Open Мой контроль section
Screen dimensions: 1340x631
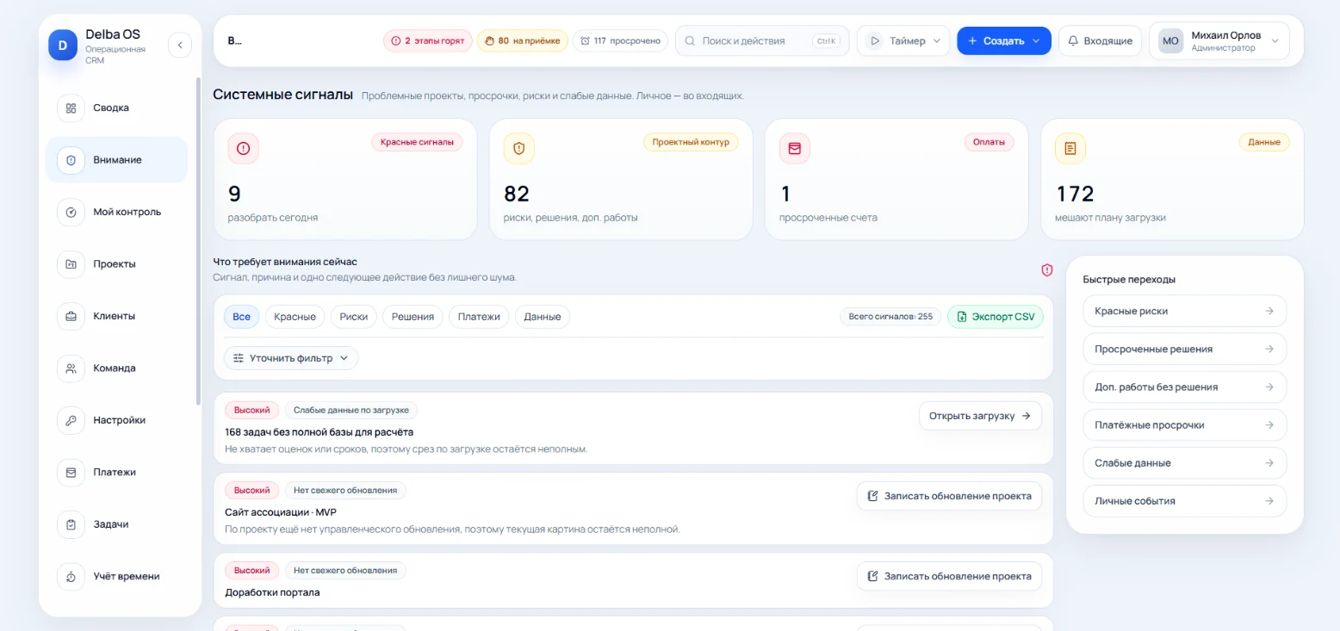(116, 212)
